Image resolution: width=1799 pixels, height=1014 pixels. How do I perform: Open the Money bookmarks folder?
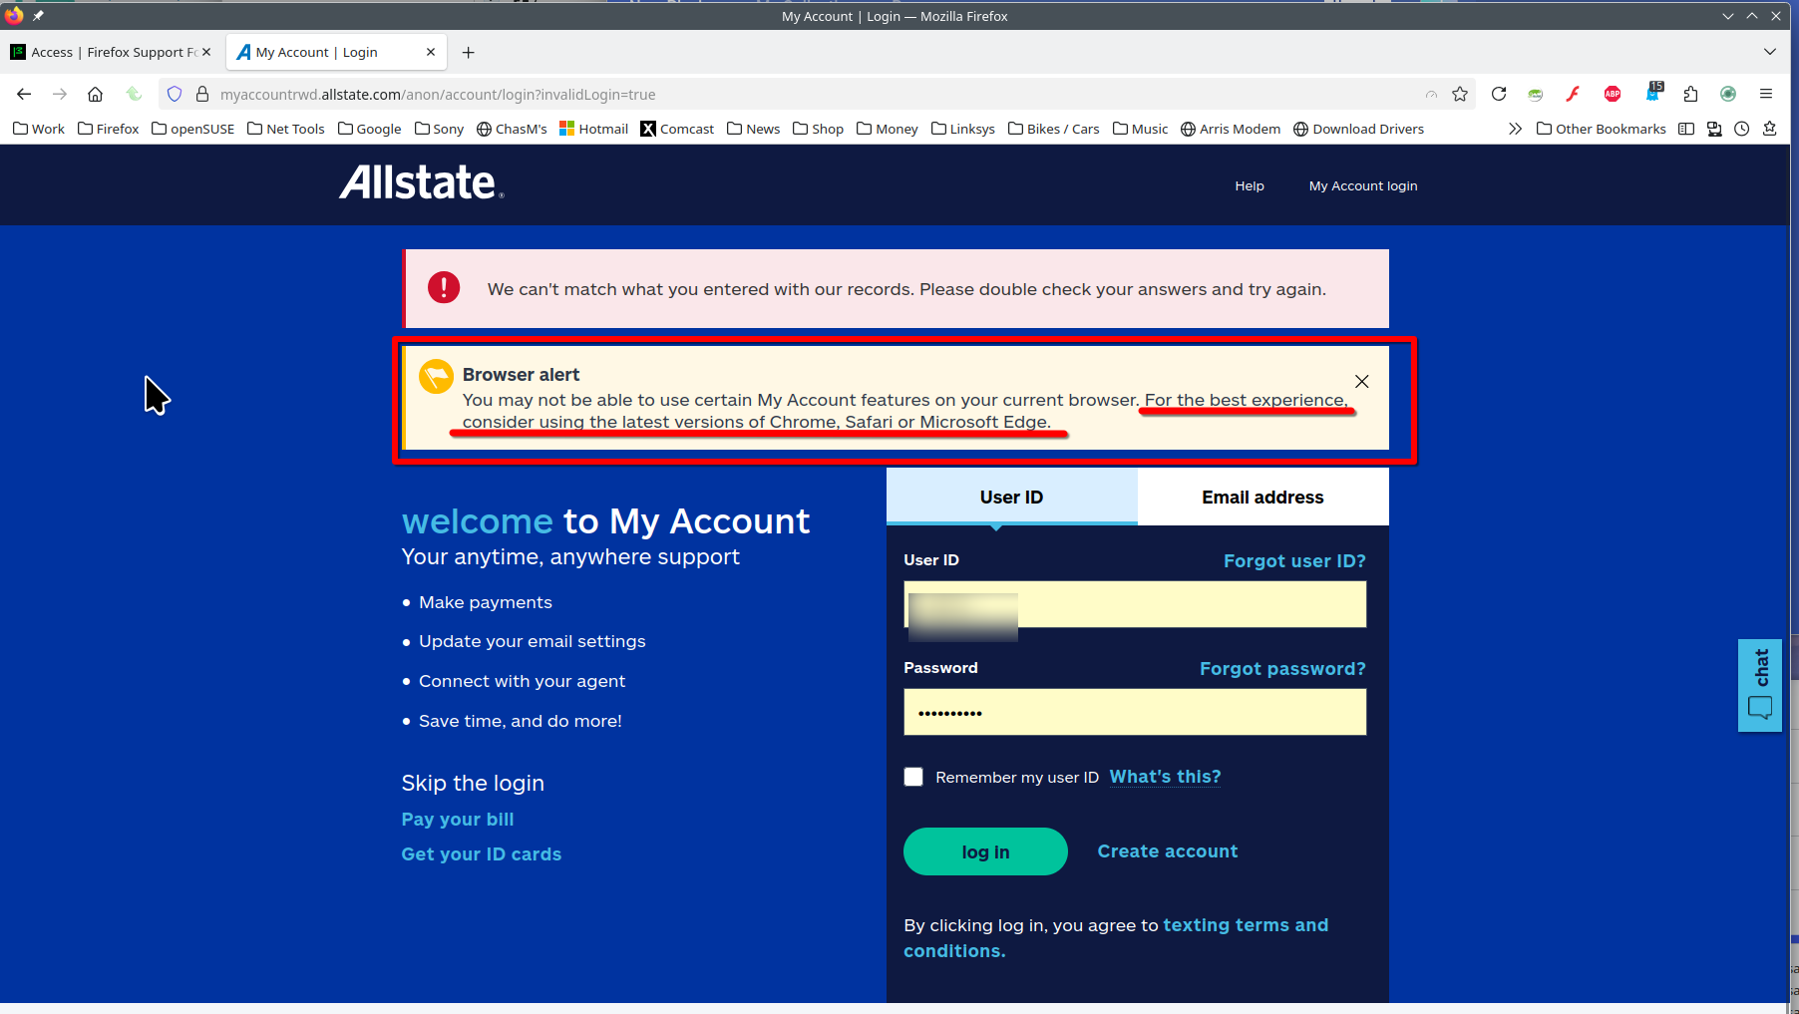click(888, 129)
